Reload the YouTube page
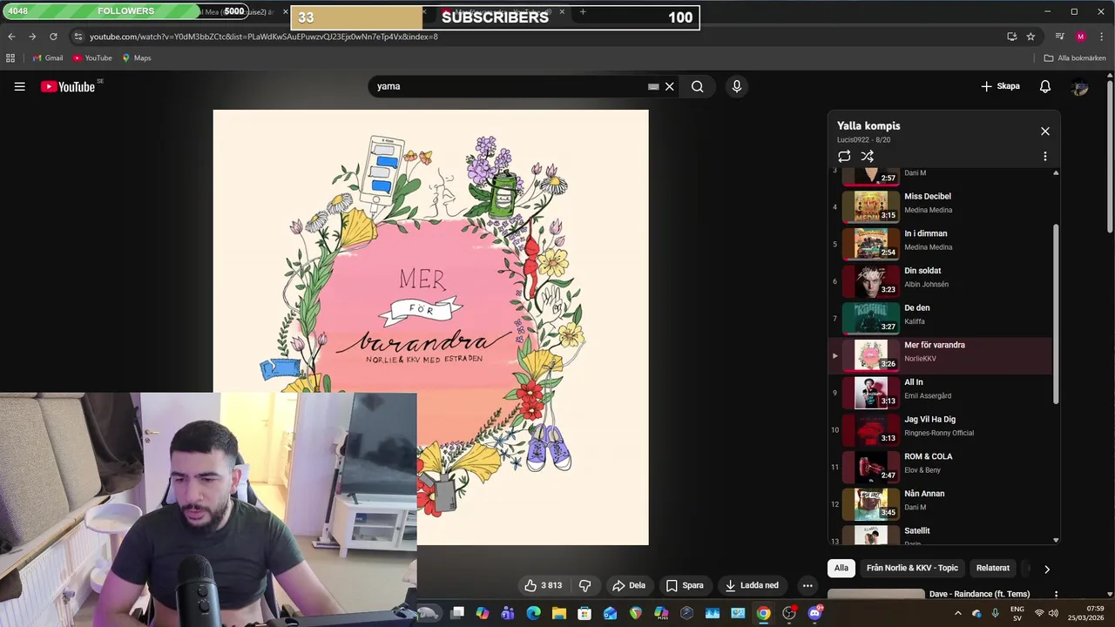 53,37
